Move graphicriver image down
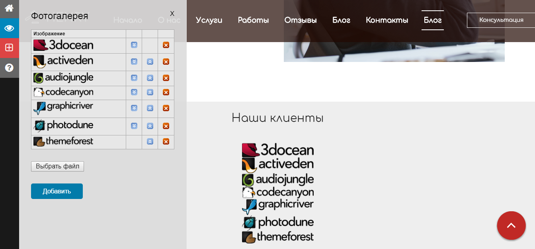The image size is (535, 249). tap(134, 108)
